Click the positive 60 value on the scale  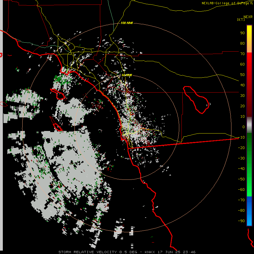pyautogui.click(x=242, y=64)
